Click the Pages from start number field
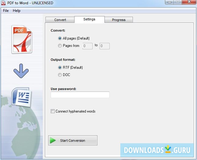 (87, 46)
